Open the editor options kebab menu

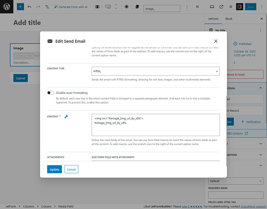point(262,7)
